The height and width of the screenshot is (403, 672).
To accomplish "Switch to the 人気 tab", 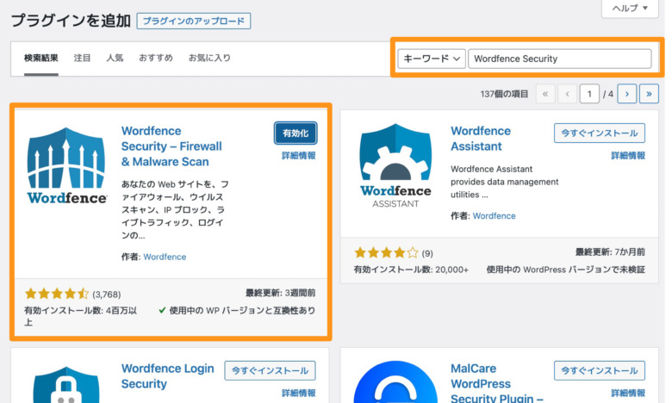I will click(x=115, y=58).
